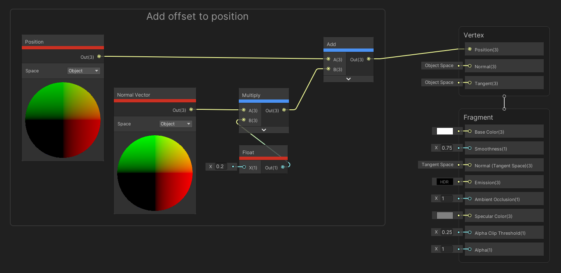The width and height of the screenshot is (561, 273).
Task: Click the Base Color white swatch
Action: tap(445, 131)
